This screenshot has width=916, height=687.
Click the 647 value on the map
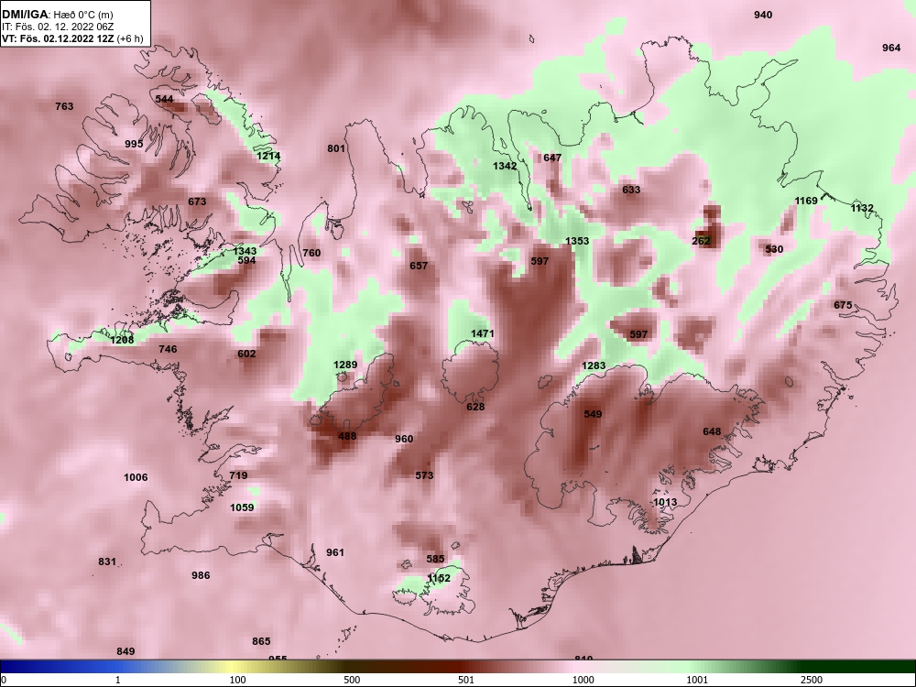coord(552,158)
